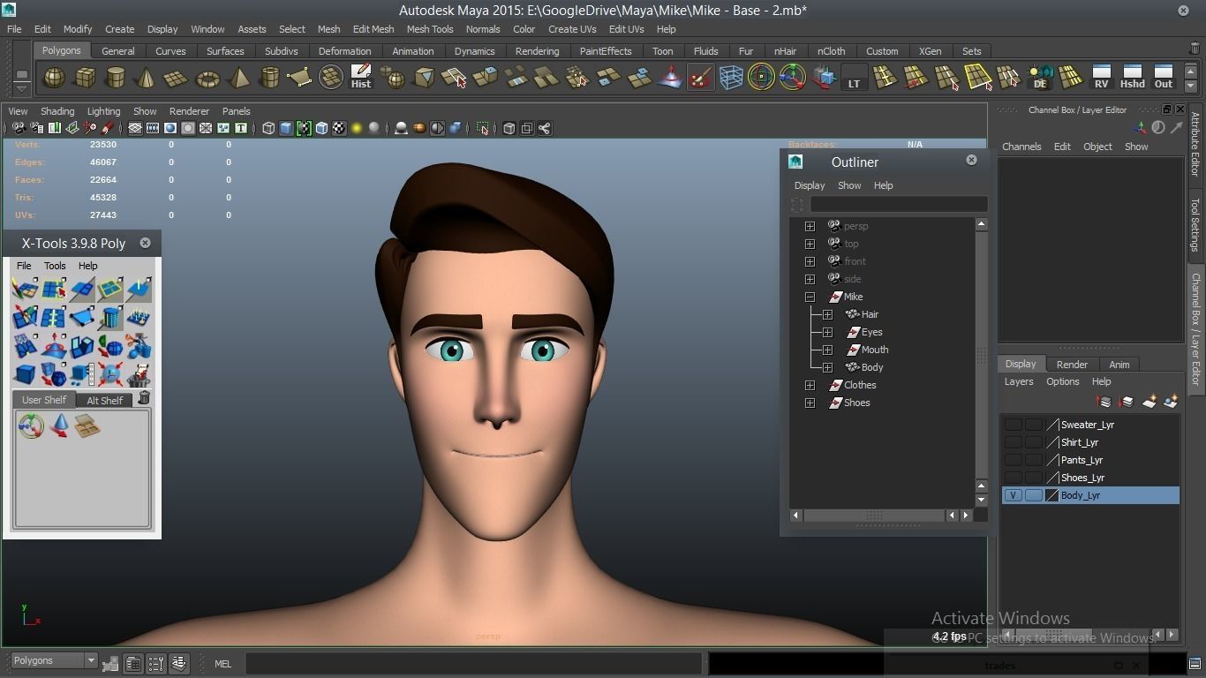Click the MEL command line input

pyautogui.click(x=473, y=663)
